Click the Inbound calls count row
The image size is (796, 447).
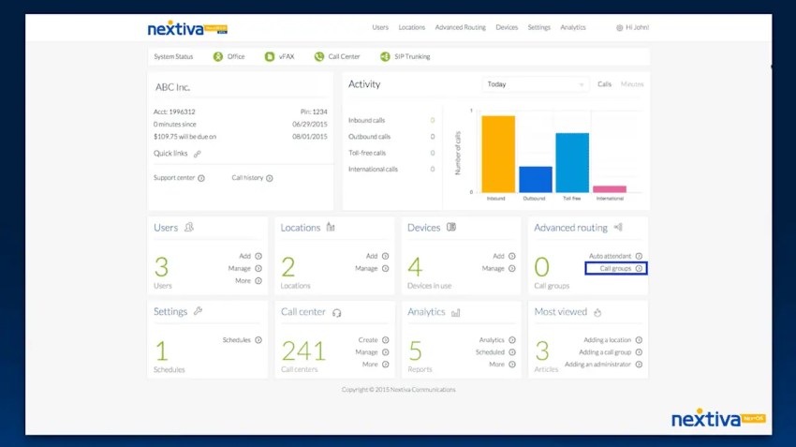391,120
